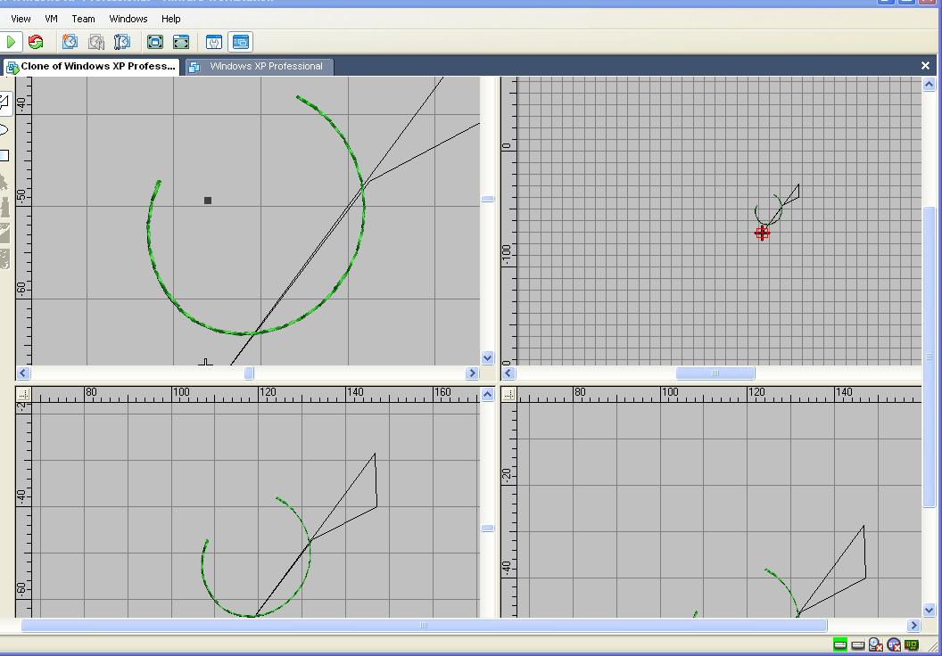This screenshot has width=942, height=656.
Task: Close the current VM tab with X
Action: [925, 65]
